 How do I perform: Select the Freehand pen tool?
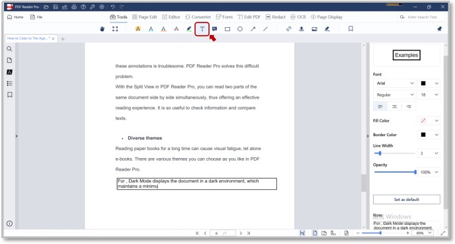click(189, 29)
